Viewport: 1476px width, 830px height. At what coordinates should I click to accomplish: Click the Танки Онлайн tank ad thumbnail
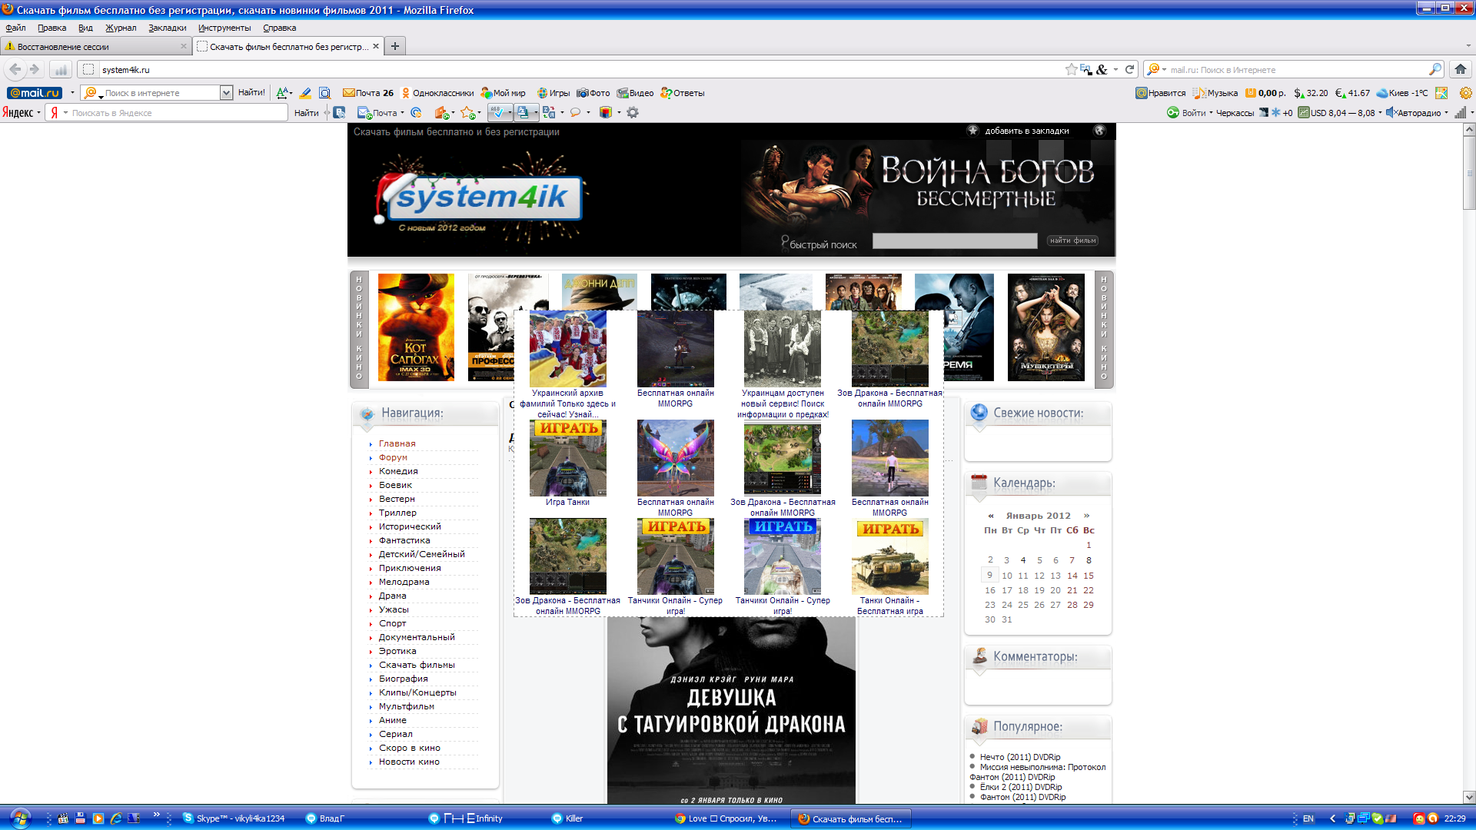coord(889,556)
